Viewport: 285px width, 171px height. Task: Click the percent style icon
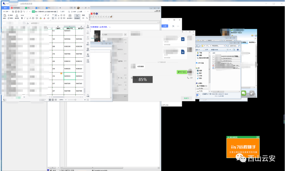click(x=87, y=18)
